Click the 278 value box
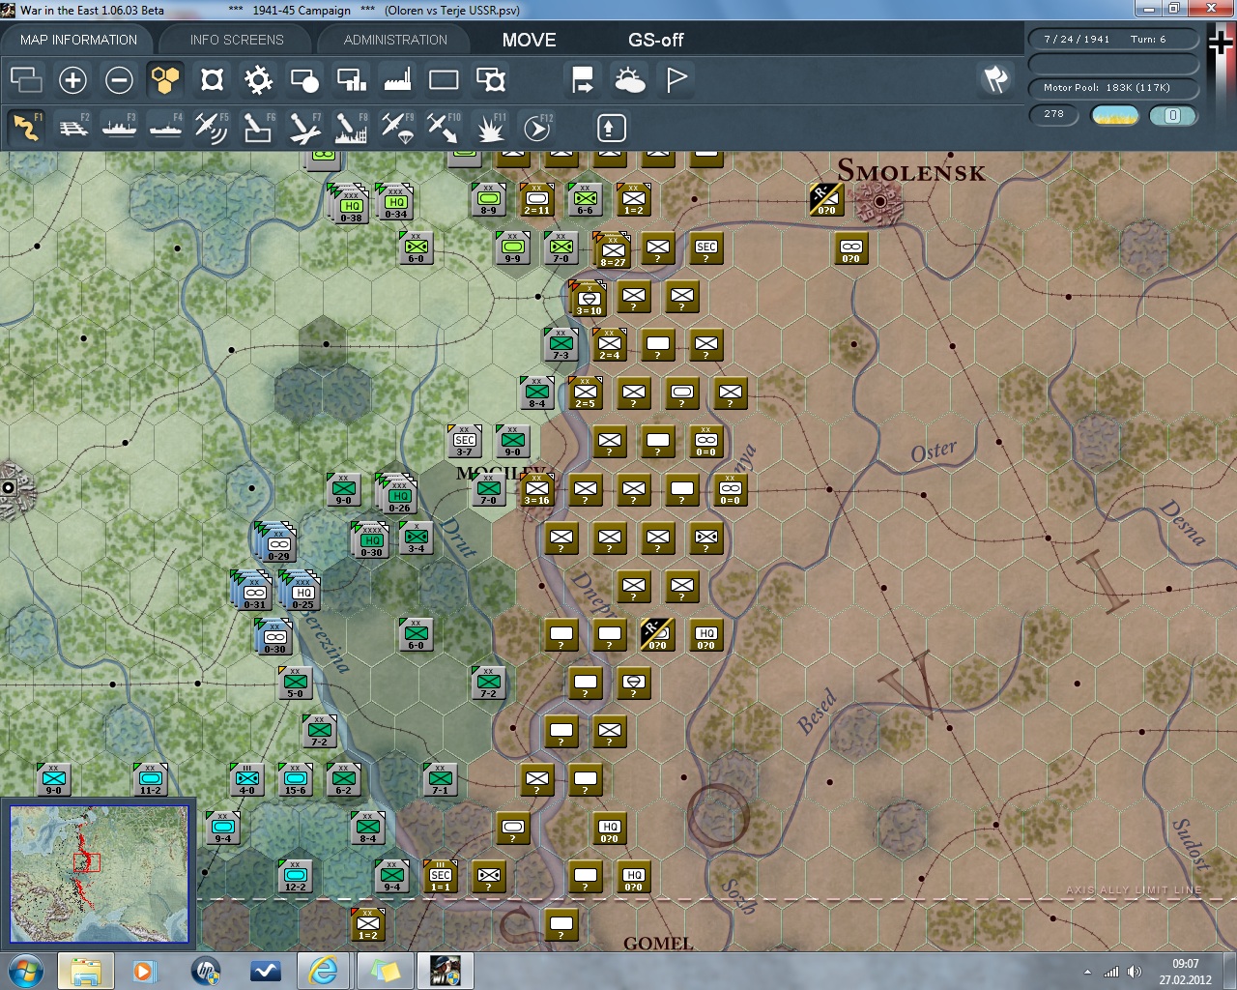The image size is (1237, 990). click(x=1053, y=115)
